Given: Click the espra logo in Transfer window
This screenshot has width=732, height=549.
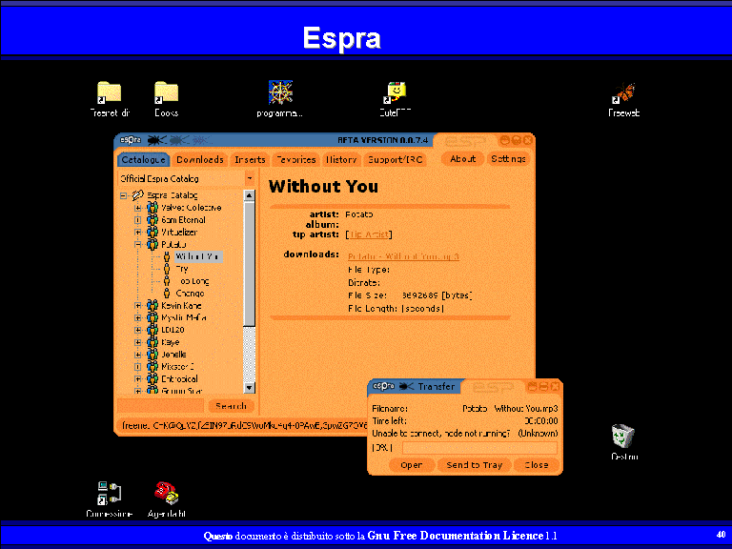Looking at the screenshot, I should [384, 386].
